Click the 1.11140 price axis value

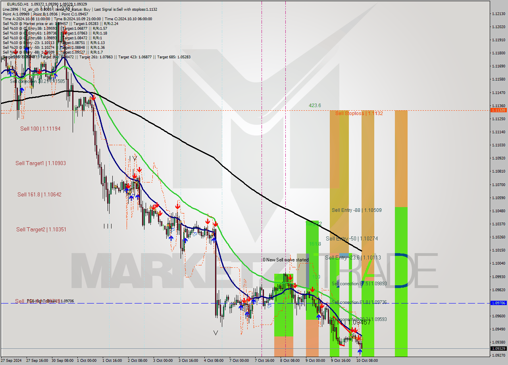[498, 132]
